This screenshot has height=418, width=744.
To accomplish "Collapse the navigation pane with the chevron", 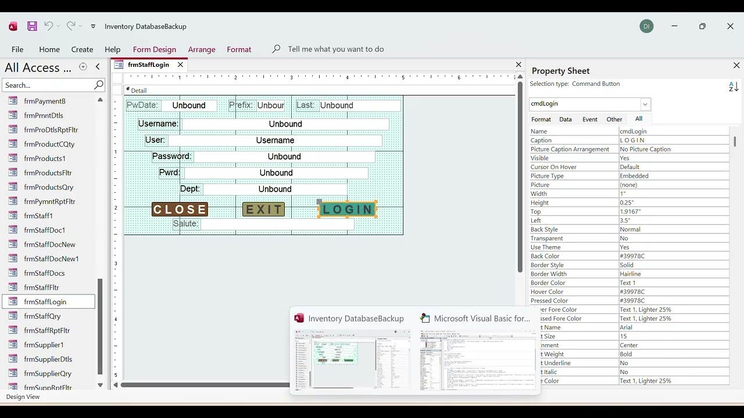I will 98,67.
